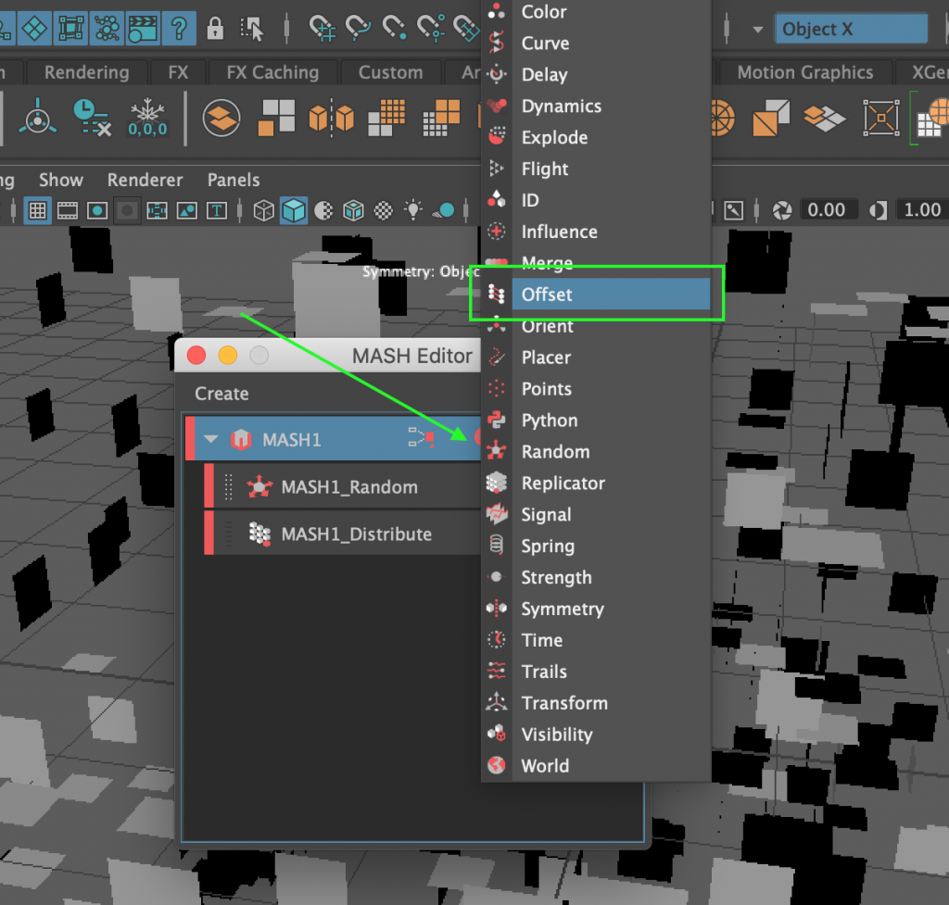Click the Replicator node icon in the list
949x905 pixels.
495,483
